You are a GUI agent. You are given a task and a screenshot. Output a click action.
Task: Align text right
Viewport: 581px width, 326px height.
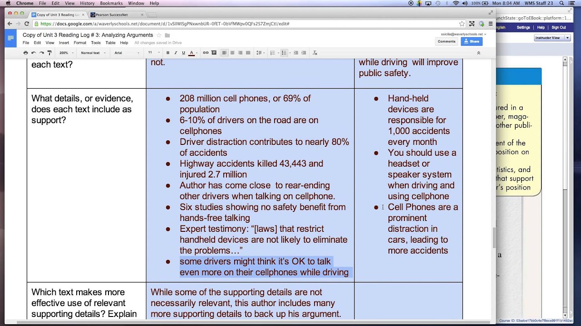click(240, 53)
